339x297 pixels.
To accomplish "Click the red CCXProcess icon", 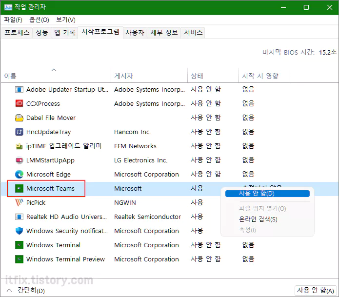I will coord(19,103).
